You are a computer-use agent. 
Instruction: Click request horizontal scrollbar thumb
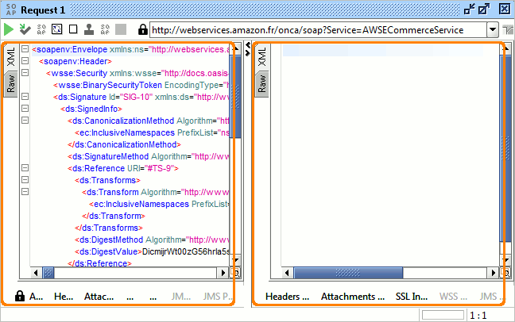click(48, 273)
